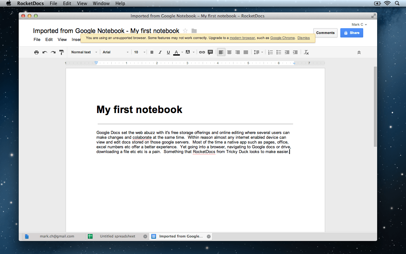
Task: Toggle bold formatting
Action: coord(152,52)
